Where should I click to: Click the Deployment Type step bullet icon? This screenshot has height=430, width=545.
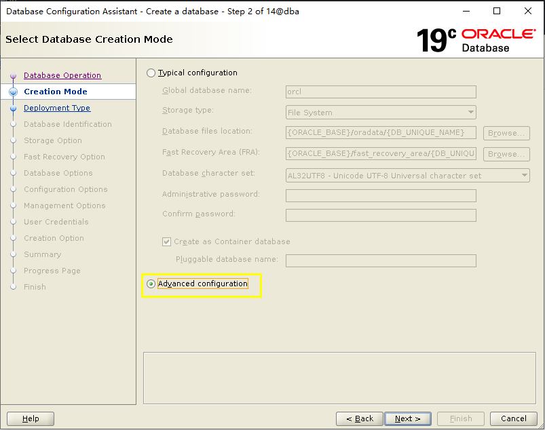pyautogui.click(x=13, y=108)
